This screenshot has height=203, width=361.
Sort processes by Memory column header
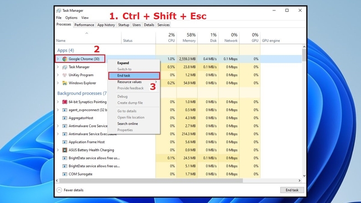point(187,37)
